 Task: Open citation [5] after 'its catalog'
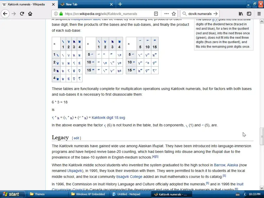[x=224, y=176]
